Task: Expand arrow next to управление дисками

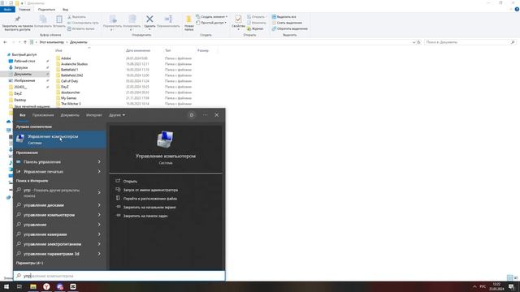Action: pyautogui.click(x=99, y=205)
